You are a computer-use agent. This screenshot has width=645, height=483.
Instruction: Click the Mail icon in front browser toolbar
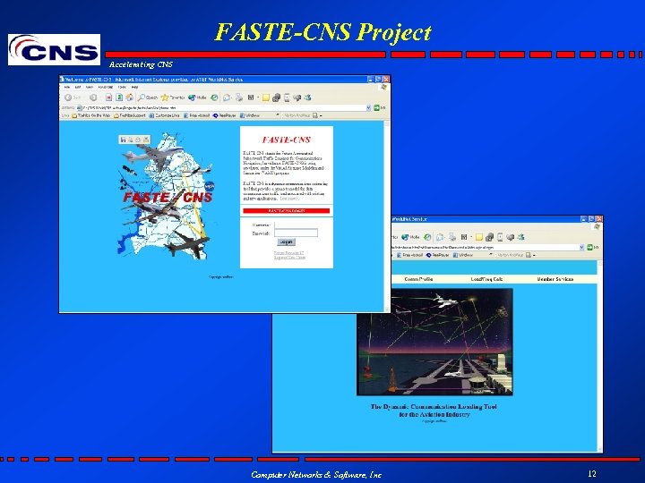point(227,97)
